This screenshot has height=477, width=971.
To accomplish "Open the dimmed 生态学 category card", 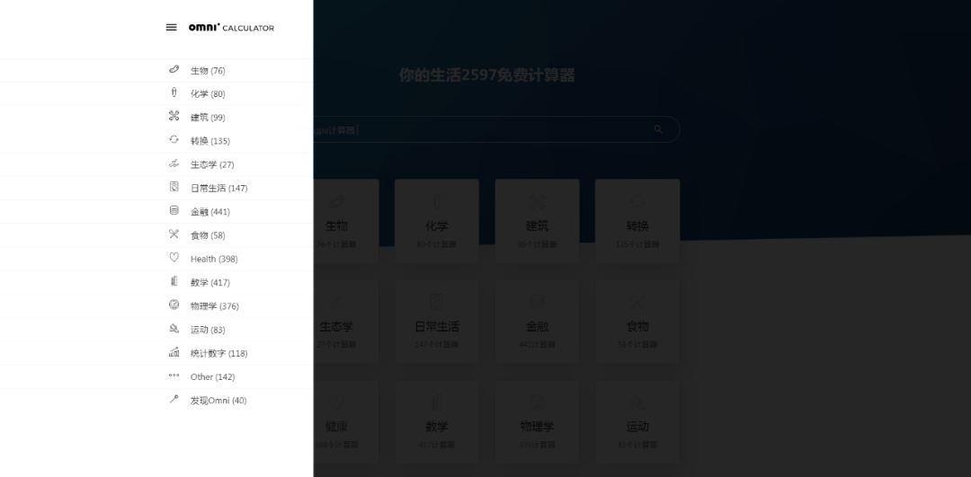I will [345, 321].
